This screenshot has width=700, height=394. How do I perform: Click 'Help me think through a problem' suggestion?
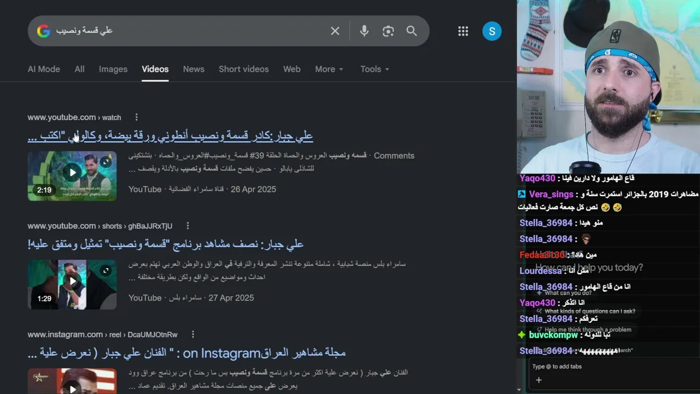point(588,329)
